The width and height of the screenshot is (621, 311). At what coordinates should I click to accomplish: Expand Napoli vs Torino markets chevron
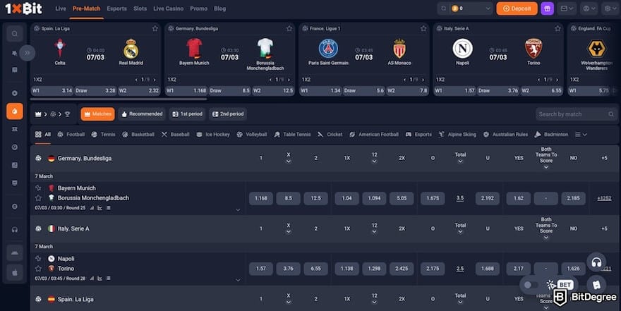[238, 280]
